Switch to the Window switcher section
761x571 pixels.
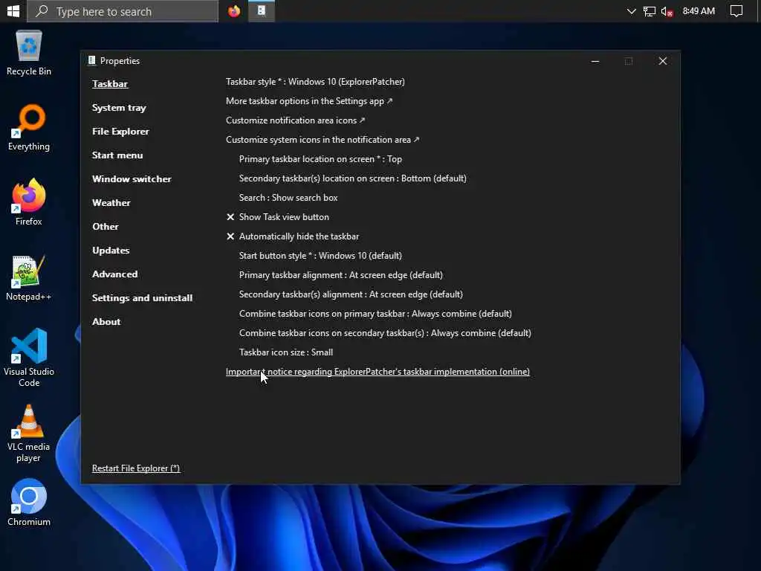(132, 178)
